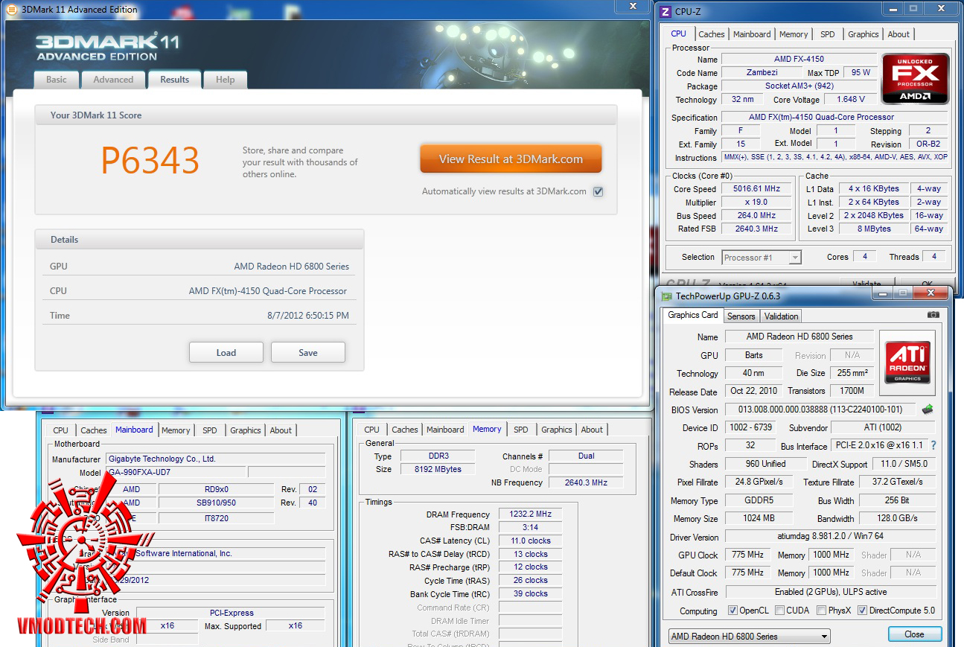Image resolution: width=964 pixels, height=647 pixels.
Task: Open Bus Interface help question mark in GPU-Z
Action: pyautogui.click(x=933, y=446)
